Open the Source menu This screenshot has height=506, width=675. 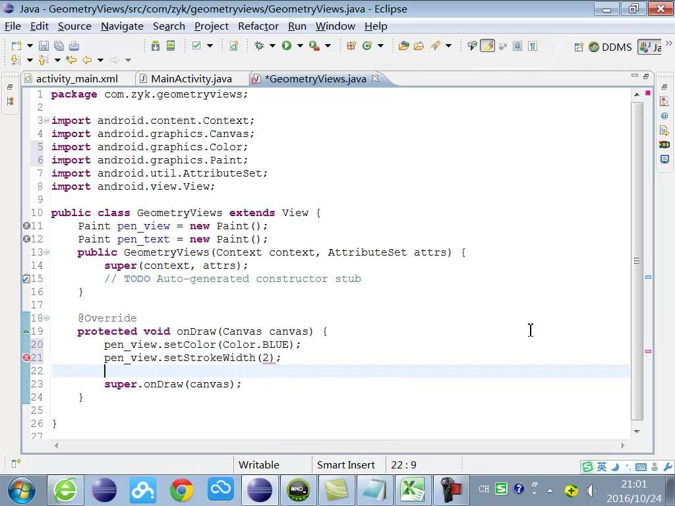[74, 26]
